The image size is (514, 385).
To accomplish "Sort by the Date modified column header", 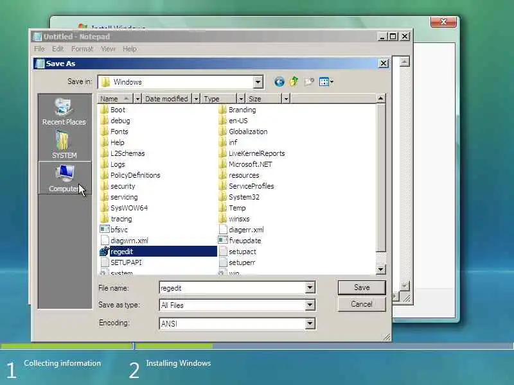I will pos(167,99).
